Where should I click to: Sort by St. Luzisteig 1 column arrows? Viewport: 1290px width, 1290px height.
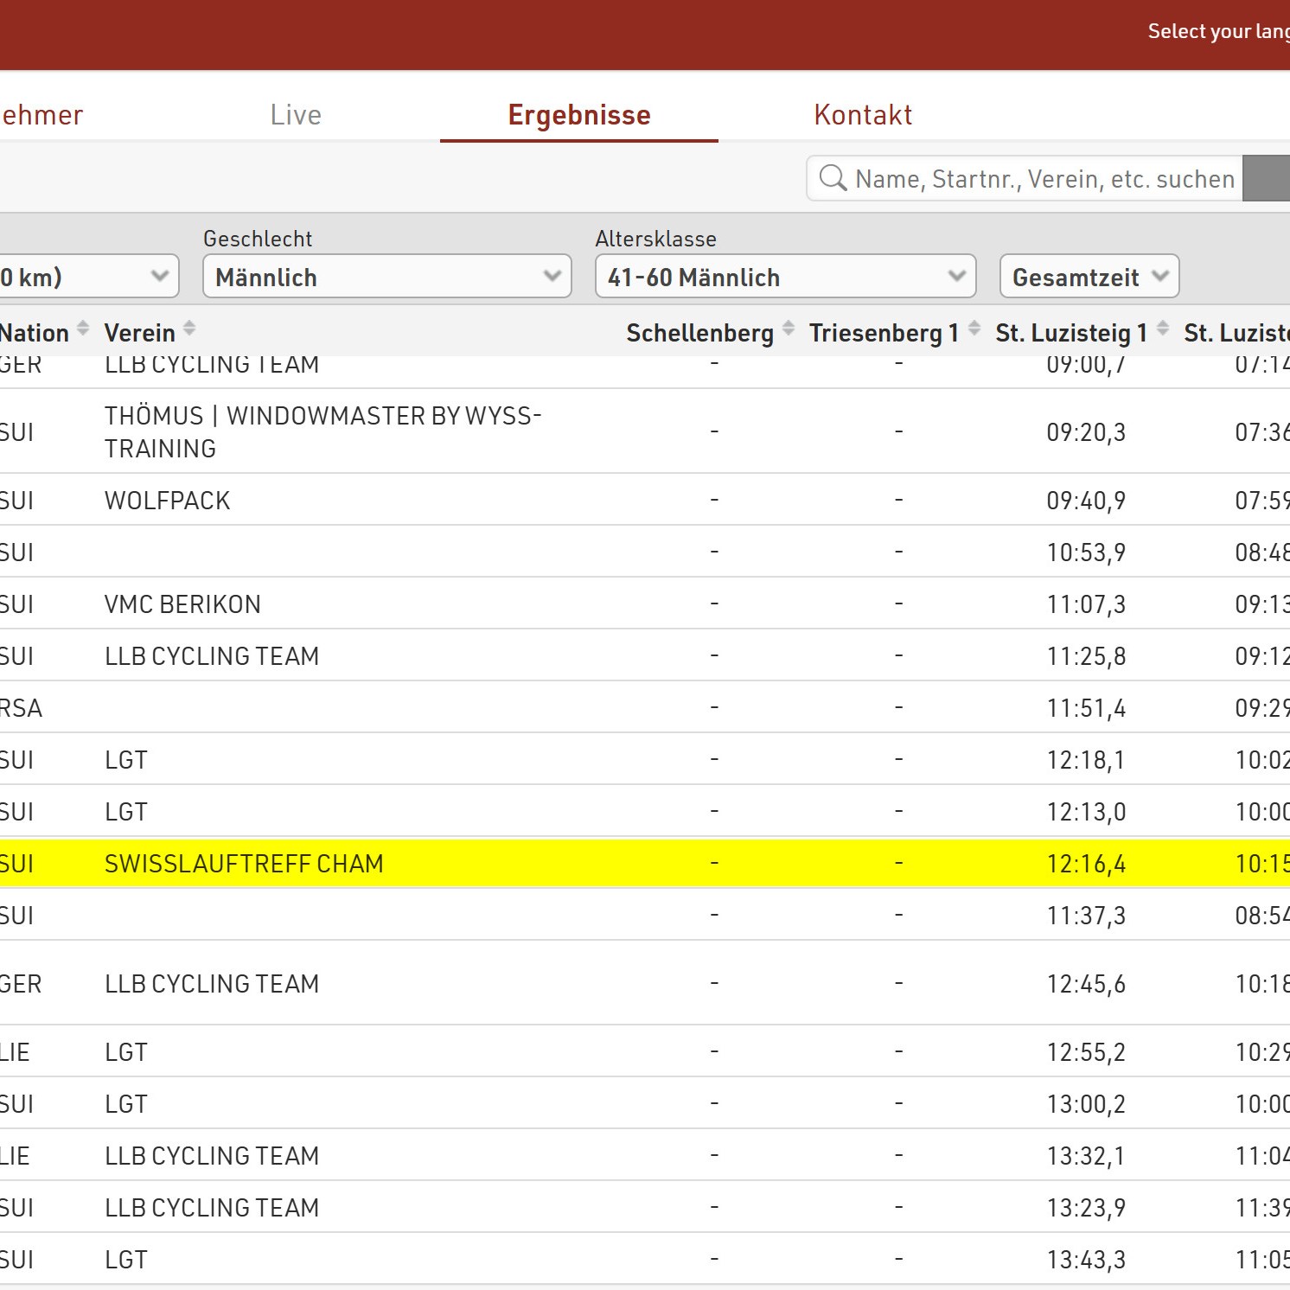[x=1163, y=329]
